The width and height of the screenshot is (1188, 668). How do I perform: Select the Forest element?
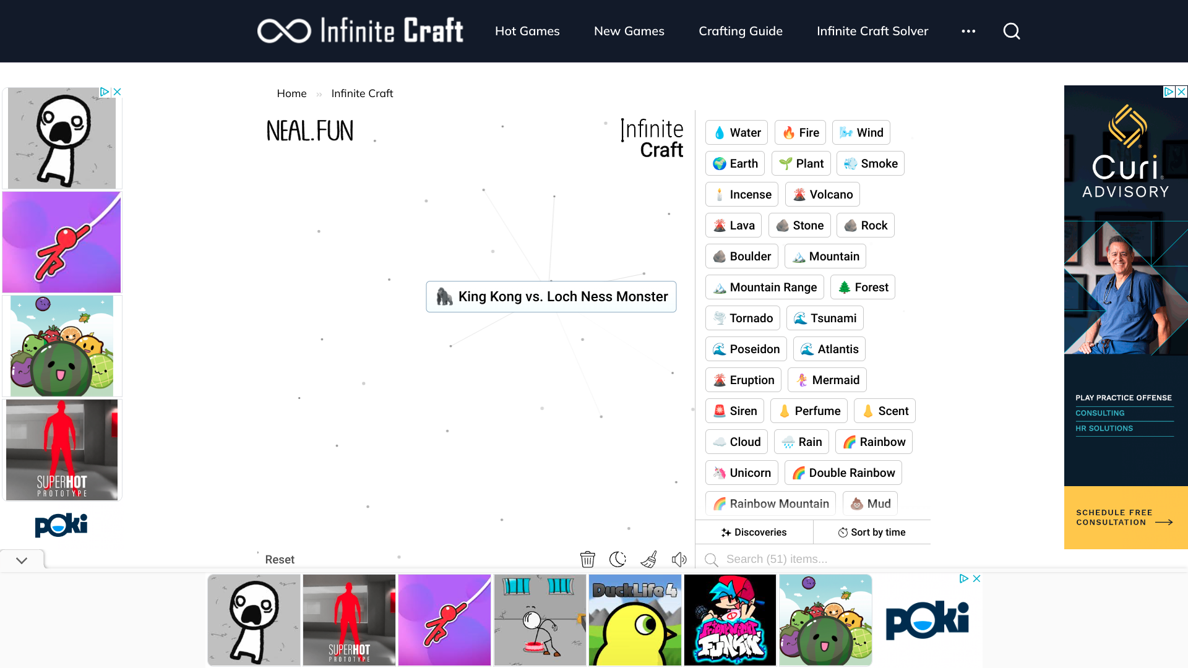coord(863,287)
